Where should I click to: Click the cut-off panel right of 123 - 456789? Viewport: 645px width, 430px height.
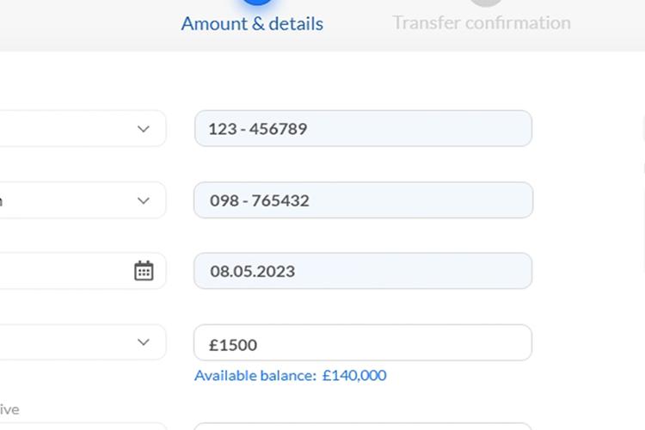(x=643, y=130)
